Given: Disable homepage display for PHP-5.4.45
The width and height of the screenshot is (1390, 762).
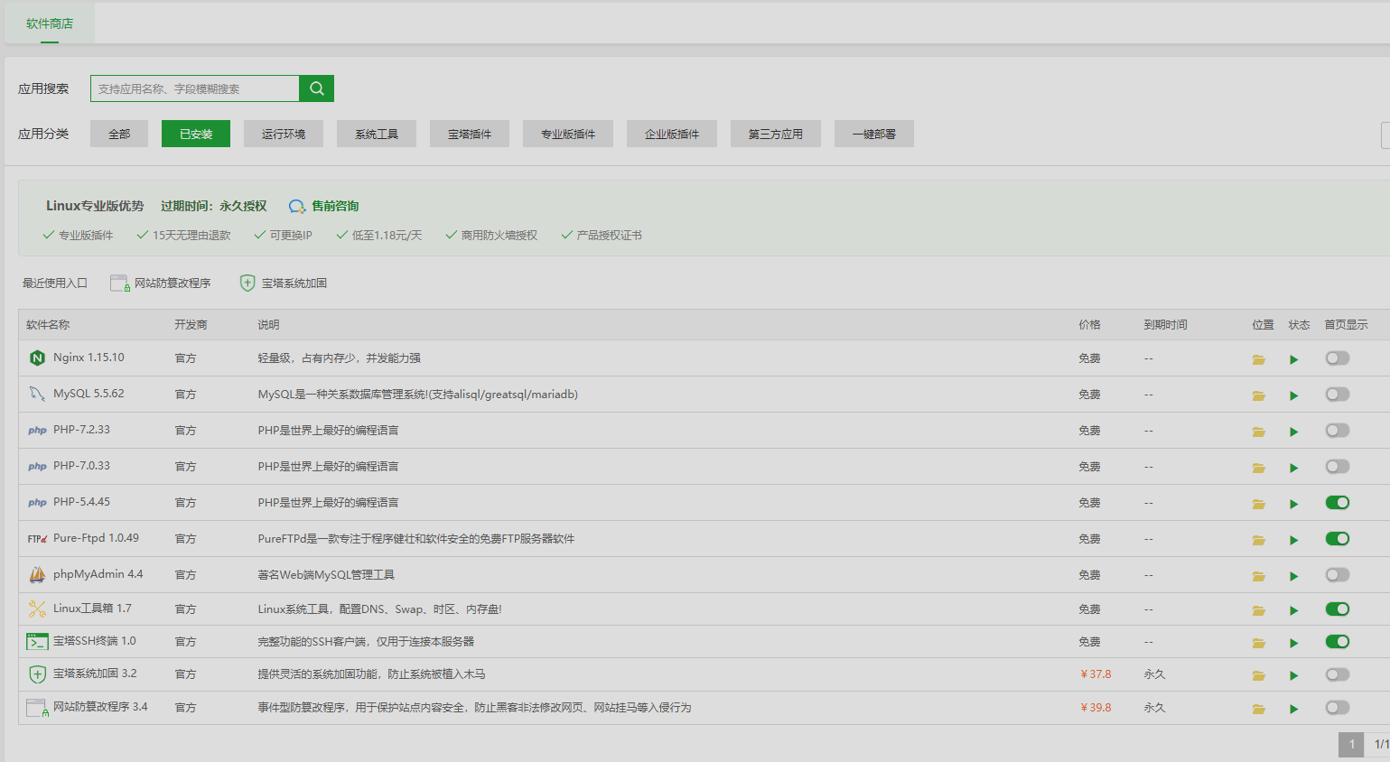Looking at the screenshot, I should point(1338,503).
